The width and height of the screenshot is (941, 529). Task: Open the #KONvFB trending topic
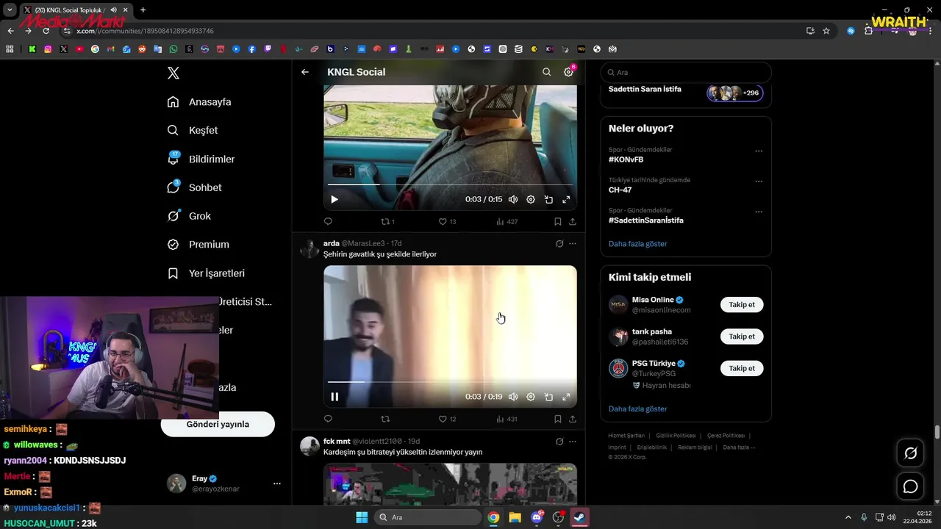point(626,159)
